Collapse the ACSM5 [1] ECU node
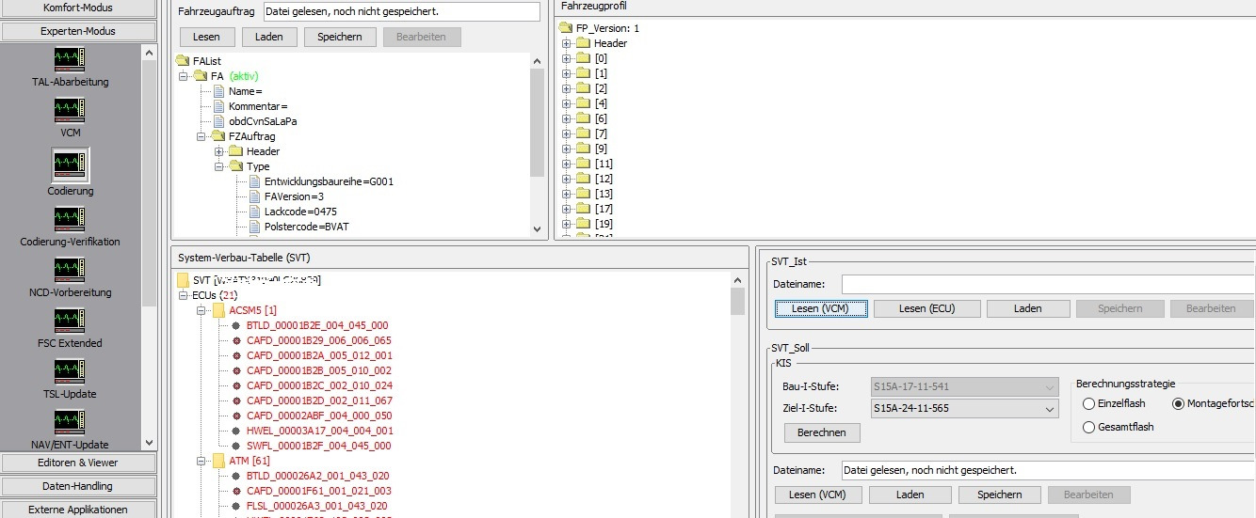Viewport: 1256px width, 518px height. (x=201, y=310)
